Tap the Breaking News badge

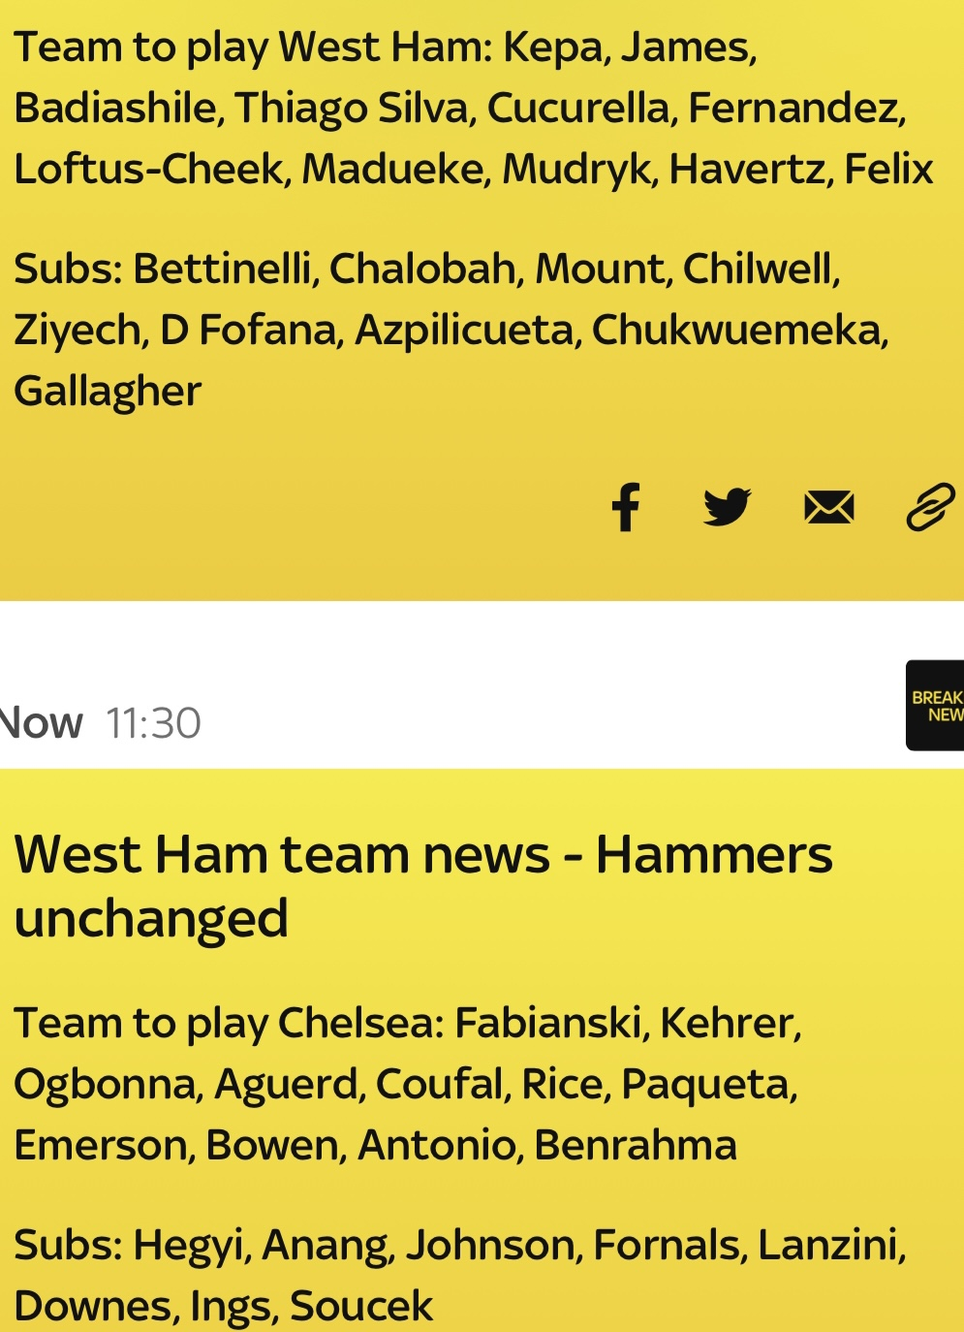(935, 706)
